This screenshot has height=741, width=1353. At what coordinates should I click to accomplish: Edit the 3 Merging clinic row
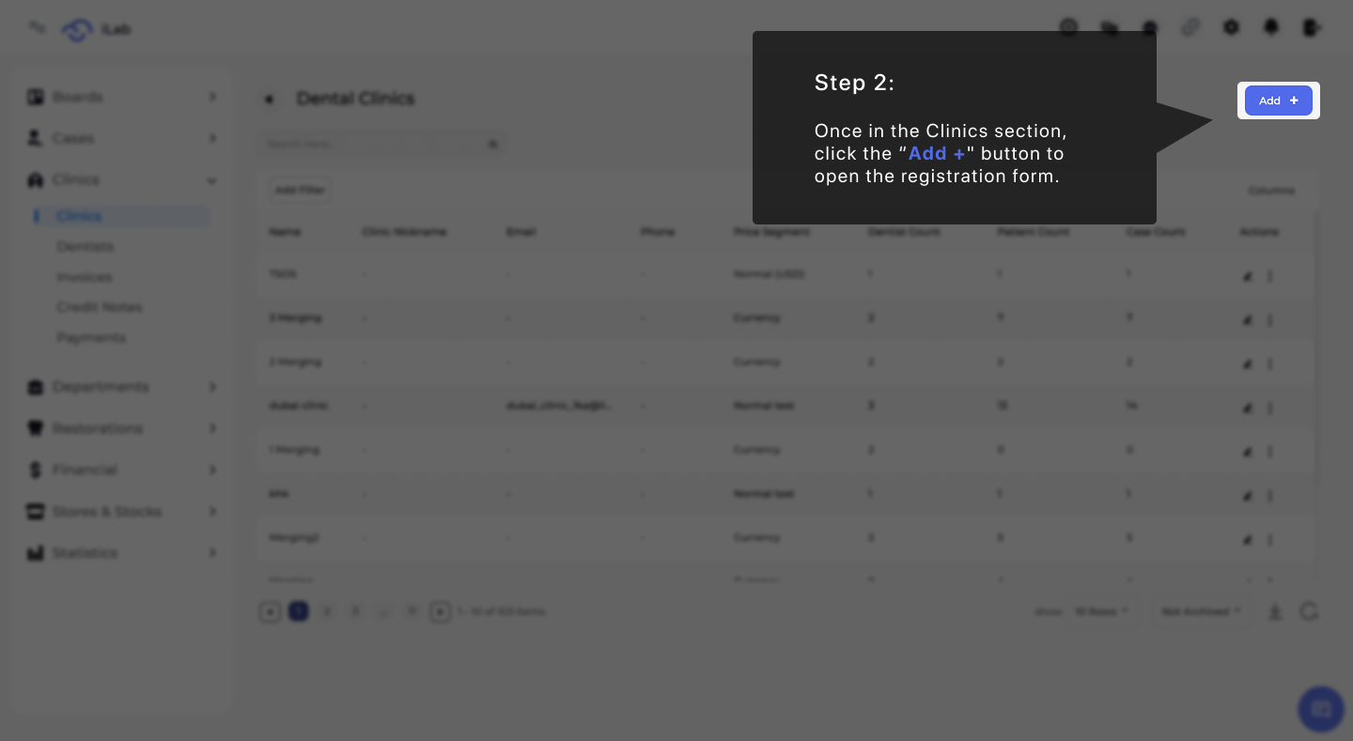coord(1248,319)
